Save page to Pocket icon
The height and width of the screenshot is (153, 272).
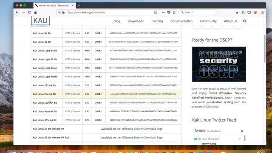pyautogui.click(x=169, y=12)
